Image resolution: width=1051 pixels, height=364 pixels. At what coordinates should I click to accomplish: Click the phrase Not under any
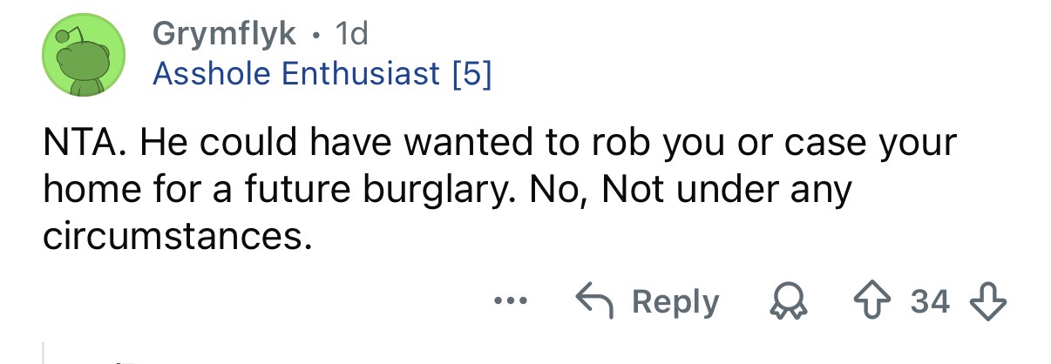tap(728, 191)
